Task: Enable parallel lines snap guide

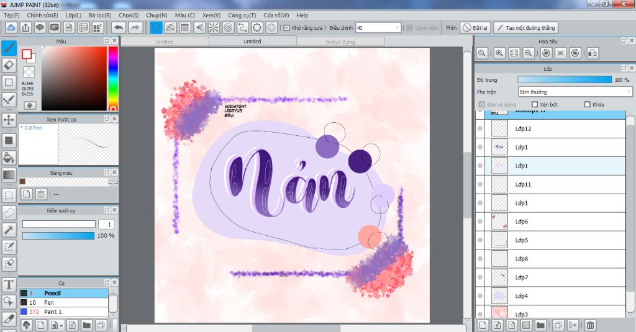Action: 170,27
